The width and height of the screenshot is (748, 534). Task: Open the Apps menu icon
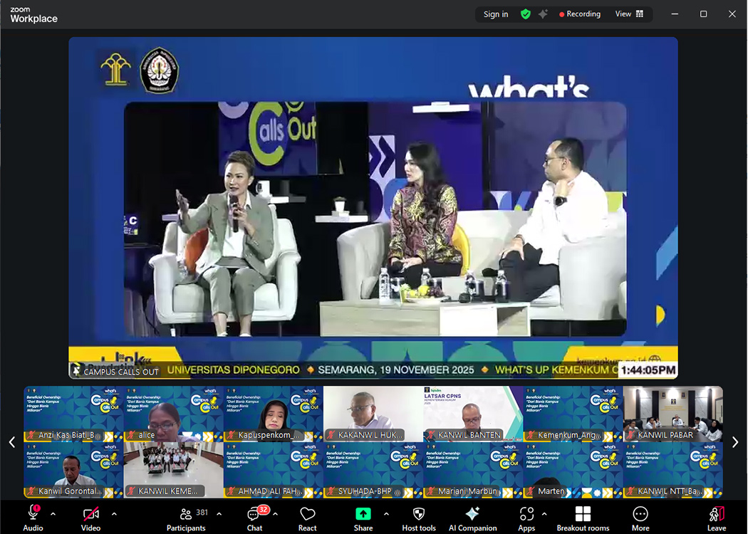coord(526,518)
